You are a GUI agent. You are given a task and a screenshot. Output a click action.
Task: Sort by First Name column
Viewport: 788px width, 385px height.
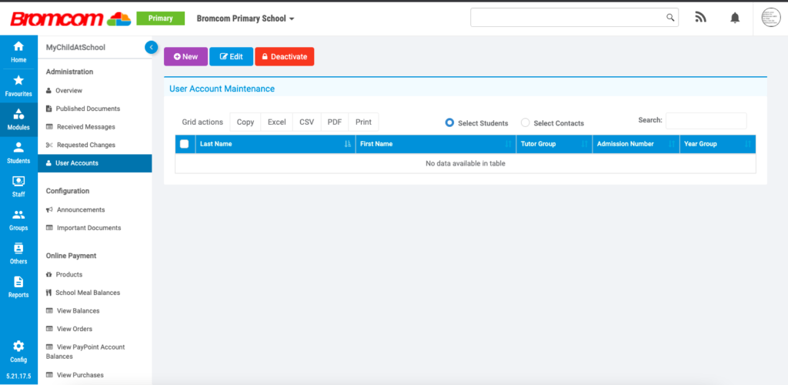pyautogui.click(x=436, y=144)
